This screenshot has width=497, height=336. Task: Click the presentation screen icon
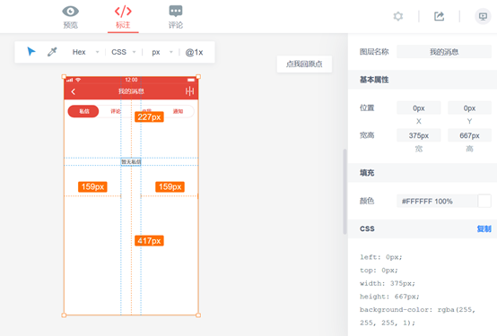click(x=483, y=16)
